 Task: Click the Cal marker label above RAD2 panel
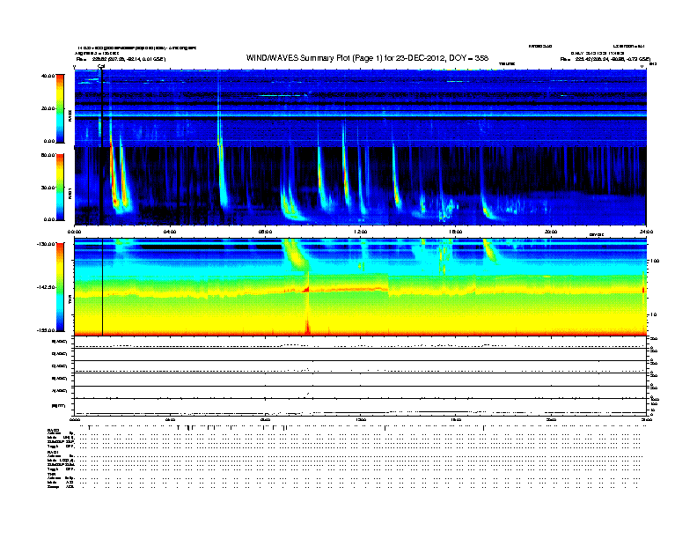point(101,66)
